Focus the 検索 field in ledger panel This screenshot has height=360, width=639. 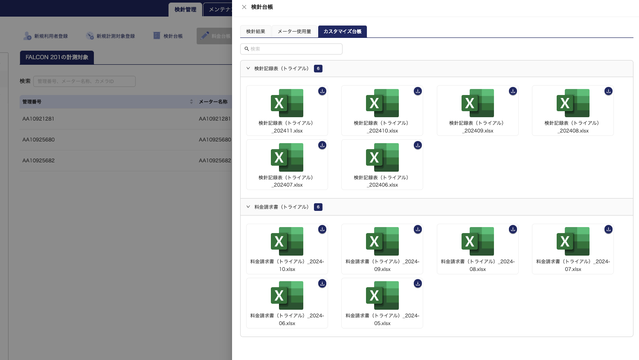tap(291, 49)
